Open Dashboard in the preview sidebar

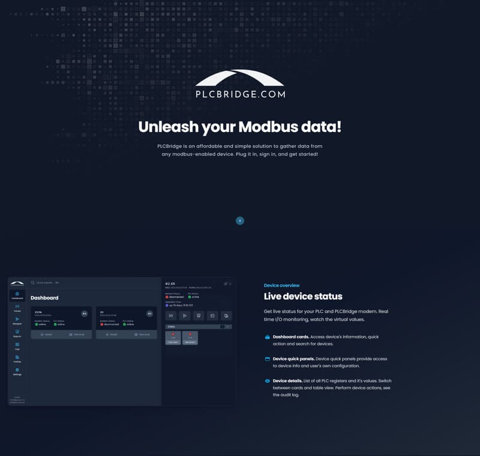17,295
